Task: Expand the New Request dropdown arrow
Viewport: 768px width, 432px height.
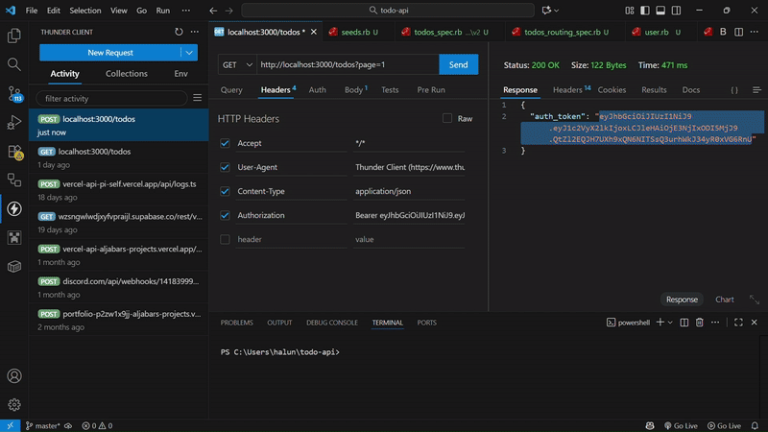Action: pos(189,53)
